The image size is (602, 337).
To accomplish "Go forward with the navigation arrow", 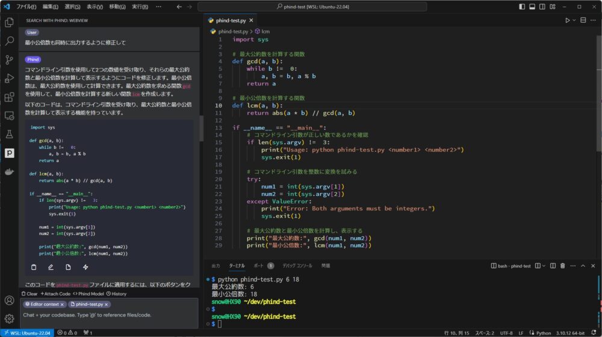I will (x=189, y=7).
